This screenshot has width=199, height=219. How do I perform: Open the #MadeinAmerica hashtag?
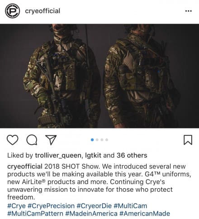coord(91,214)
